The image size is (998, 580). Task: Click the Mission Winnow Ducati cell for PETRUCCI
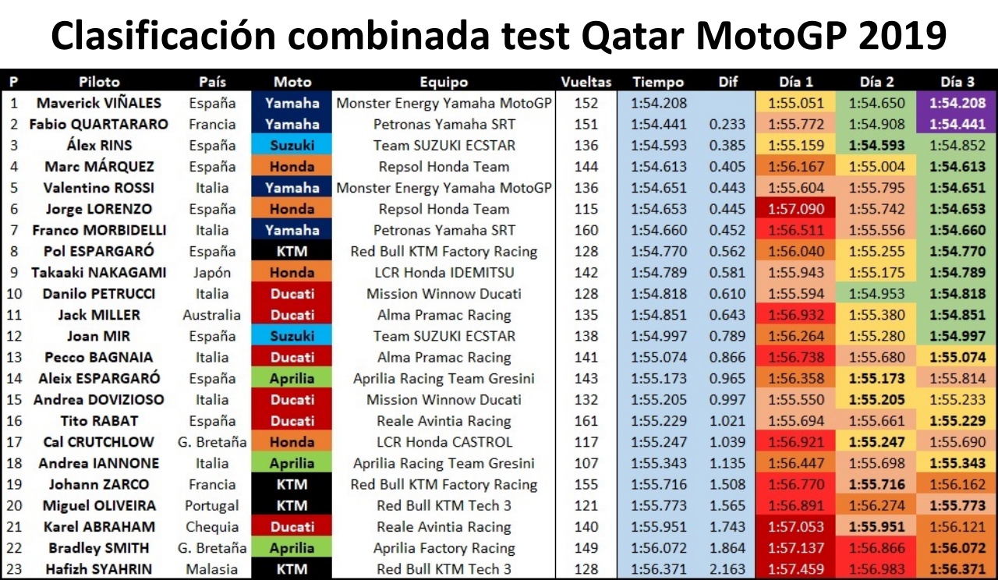pos(444,294)
